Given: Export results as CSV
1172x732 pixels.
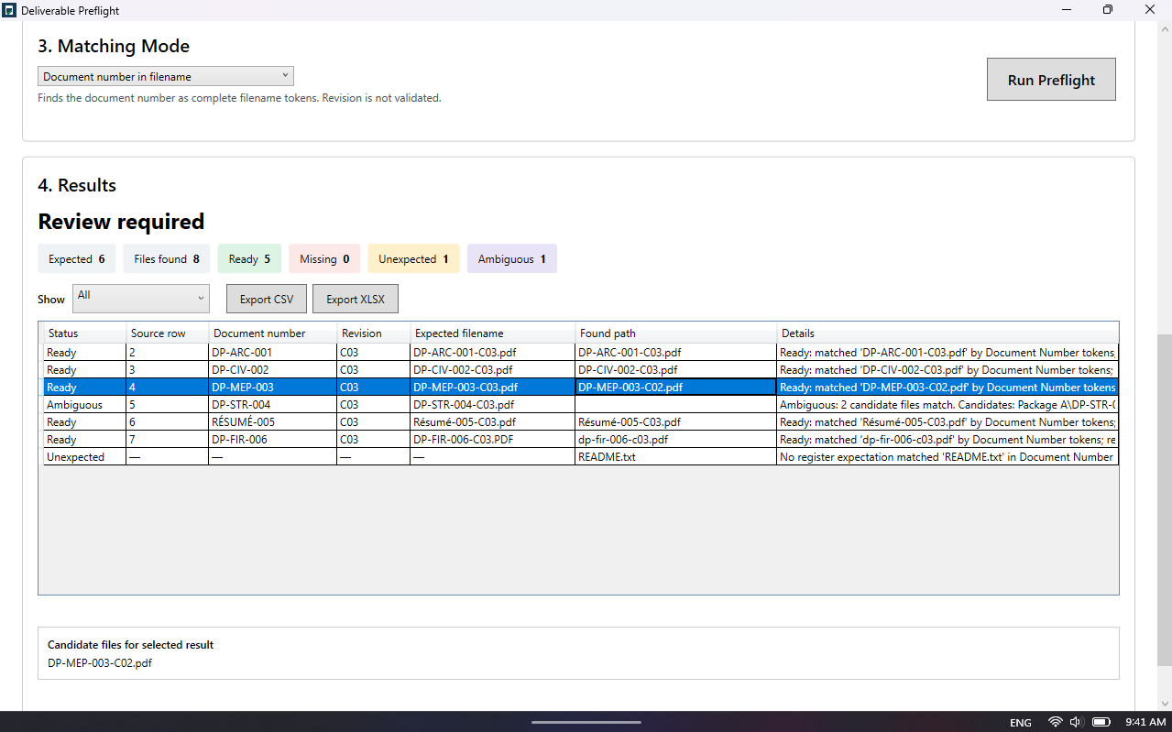Looking at the screenshot, I should tap(267, 299).
